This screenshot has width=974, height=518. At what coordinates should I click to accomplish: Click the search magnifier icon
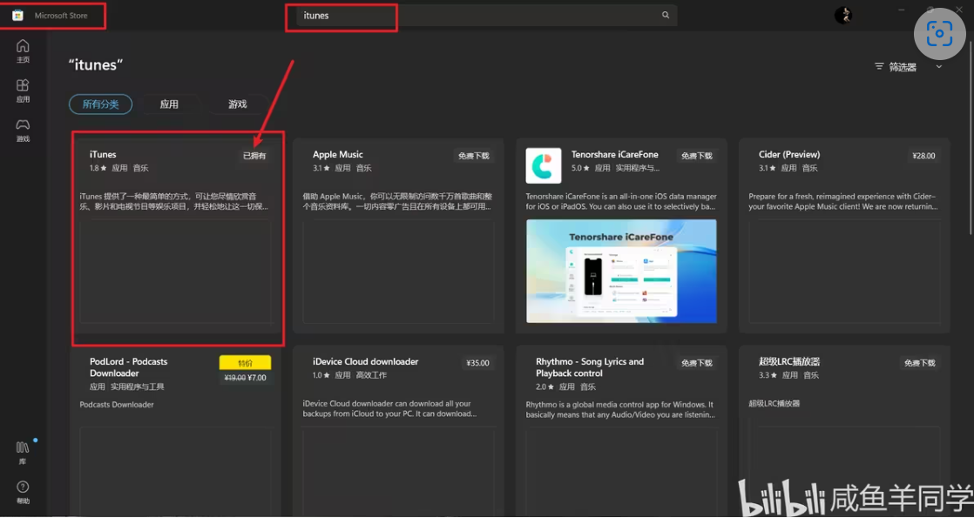tap(666, 16)
